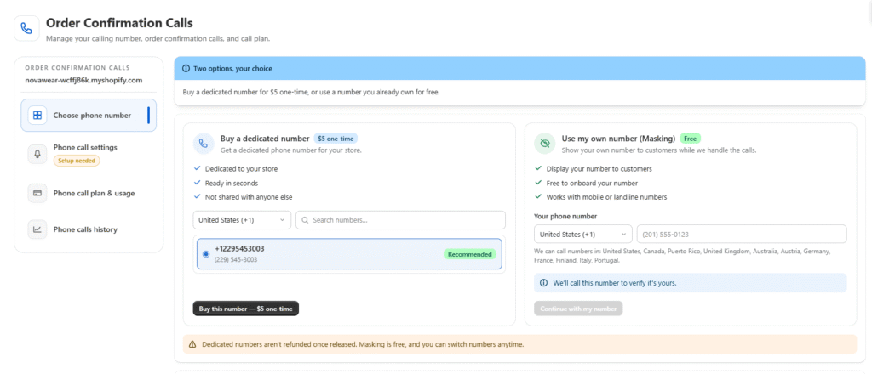Click the info icon in Two options banner
872x374 pixels.
pyautogui.click(x=186, y=69)
